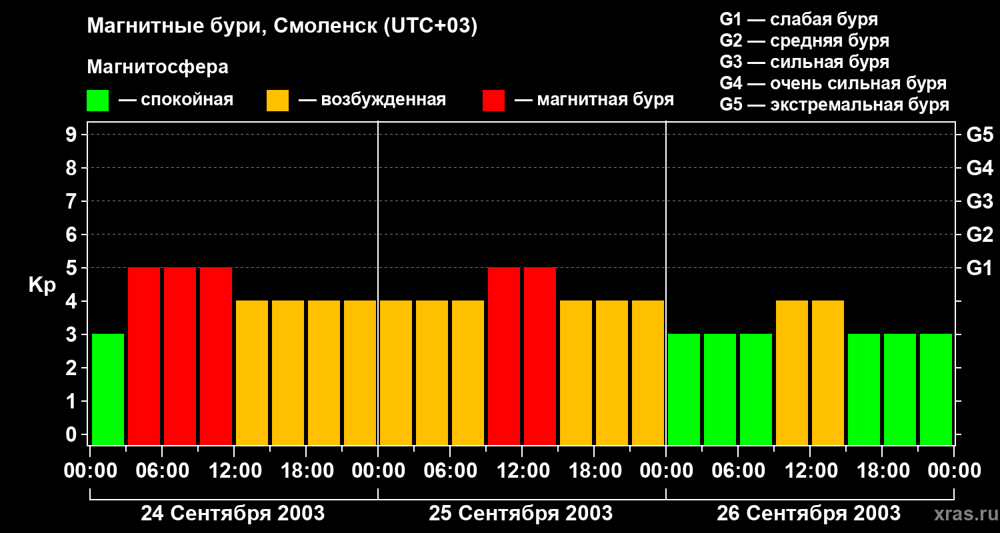
Task: Click the Kp axis value 0
Action: coord(72,435)
